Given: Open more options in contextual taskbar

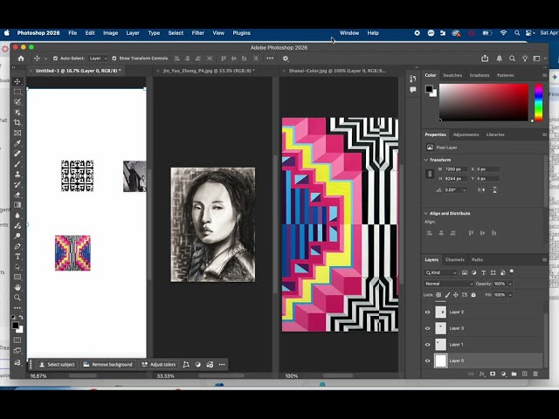Looking at the screenshot, I should click(x=222, y=365).
